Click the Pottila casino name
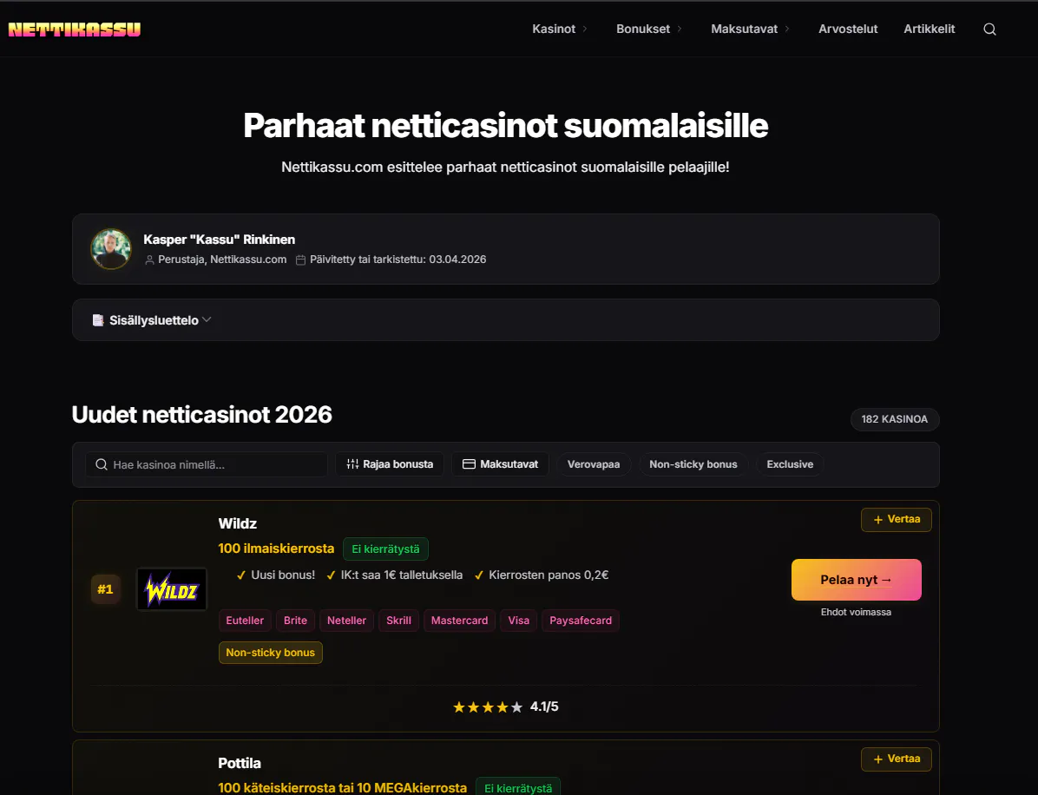Viewport: 1038px width, 795px height. [240, 763]
